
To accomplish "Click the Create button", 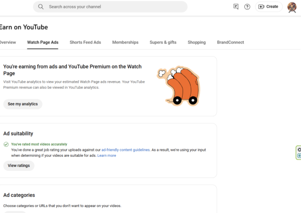I will tap(268, 7).
